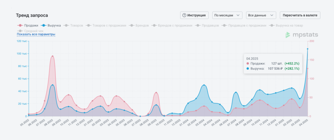Open the Инструкция guide button

194,15
